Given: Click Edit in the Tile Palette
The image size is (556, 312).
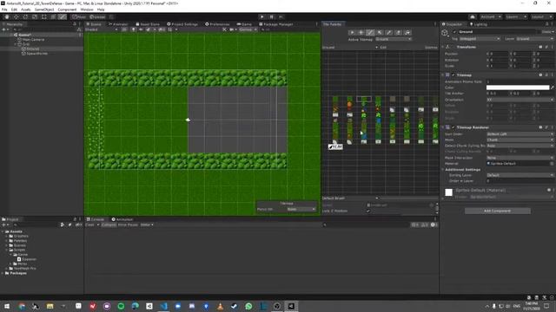Looking at the screenshot, I should (x=383, y=47).
